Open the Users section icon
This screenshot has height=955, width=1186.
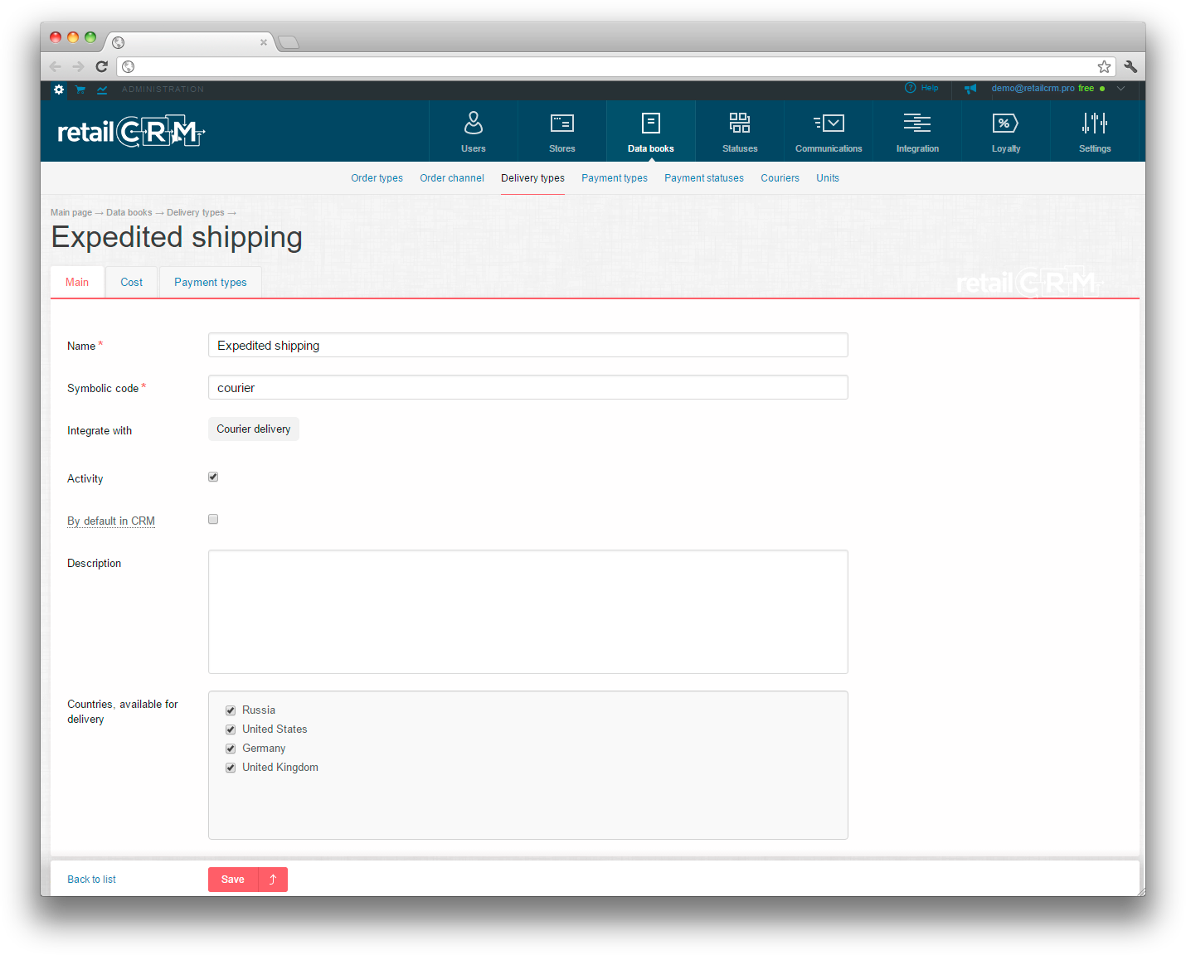[x=473, y=124]
